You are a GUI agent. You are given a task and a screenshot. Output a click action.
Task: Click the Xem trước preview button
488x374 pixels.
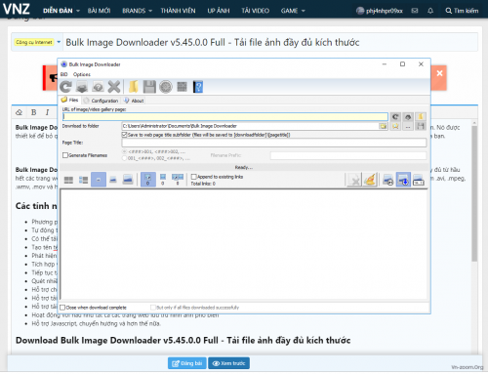228,363
